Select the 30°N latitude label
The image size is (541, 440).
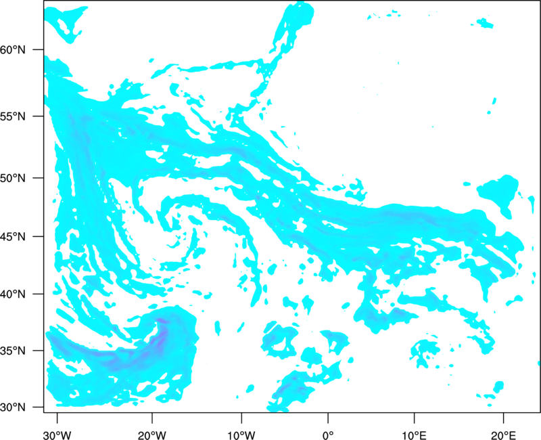click(x=13, y=408)
